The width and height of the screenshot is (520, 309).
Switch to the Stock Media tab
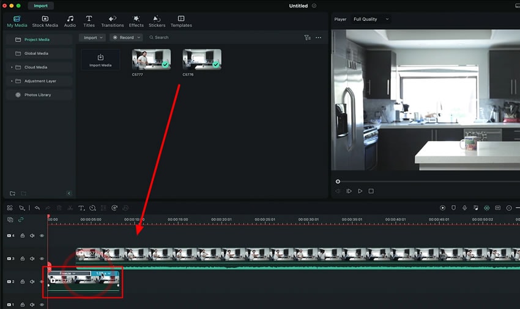pos(45,21)
